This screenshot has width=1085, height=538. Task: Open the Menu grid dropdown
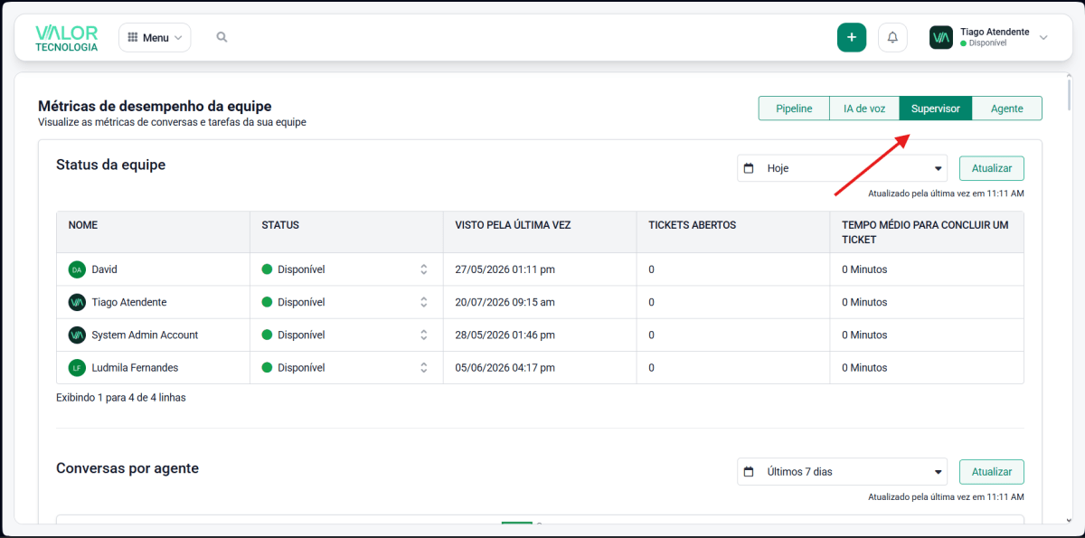pos(155,38)
